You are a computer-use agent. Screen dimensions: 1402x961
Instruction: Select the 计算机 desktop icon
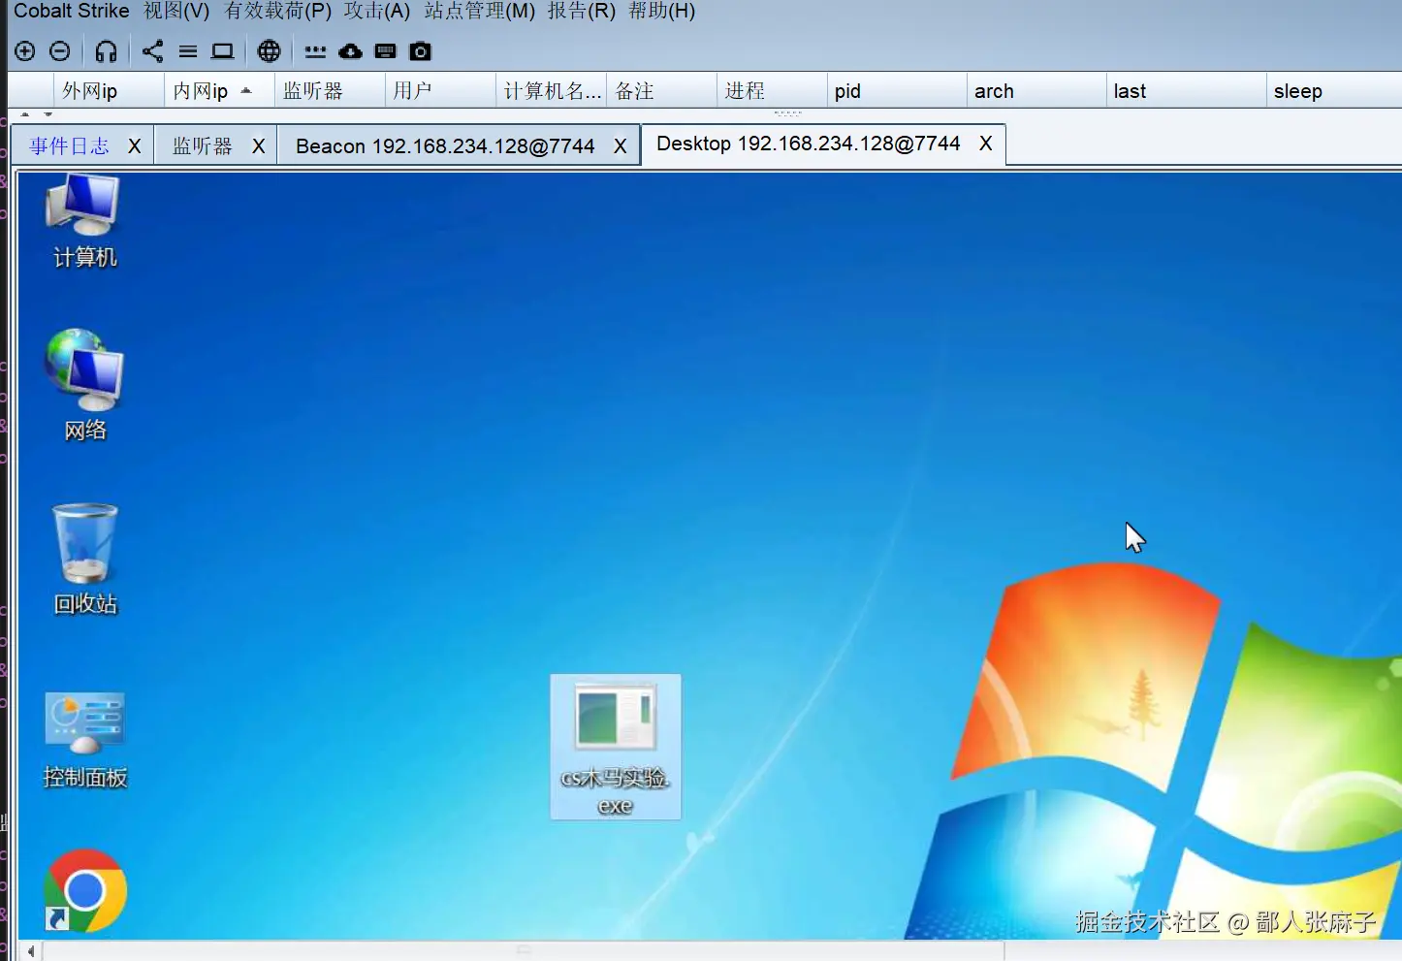click(85, 221)
